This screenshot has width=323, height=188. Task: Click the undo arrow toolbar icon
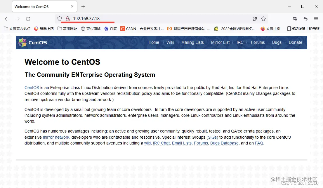click(305, 19)
